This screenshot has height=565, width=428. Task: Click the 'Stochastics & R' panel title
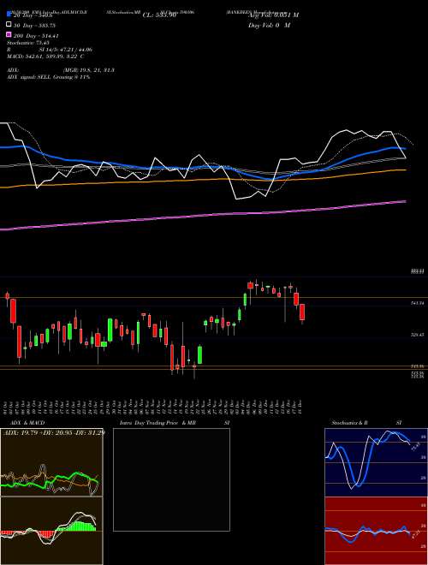[349, 423]
